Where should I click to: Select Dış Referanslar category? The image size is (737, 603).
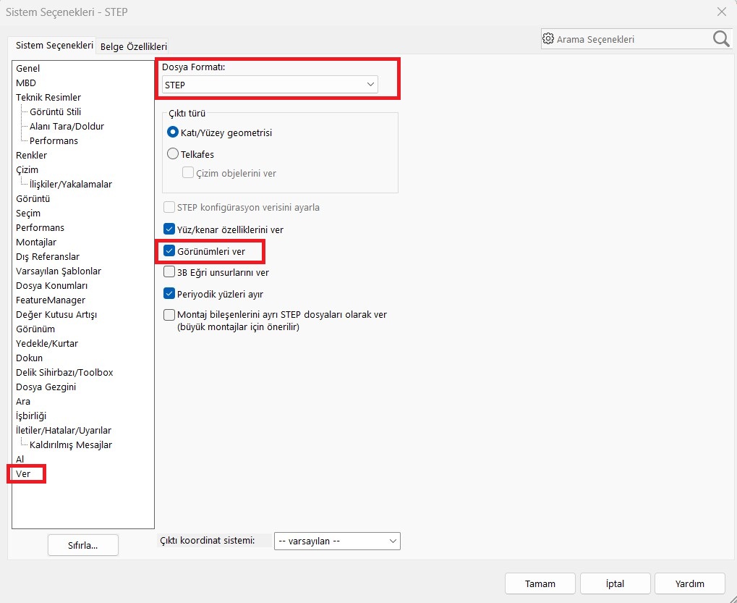[48, 256]
